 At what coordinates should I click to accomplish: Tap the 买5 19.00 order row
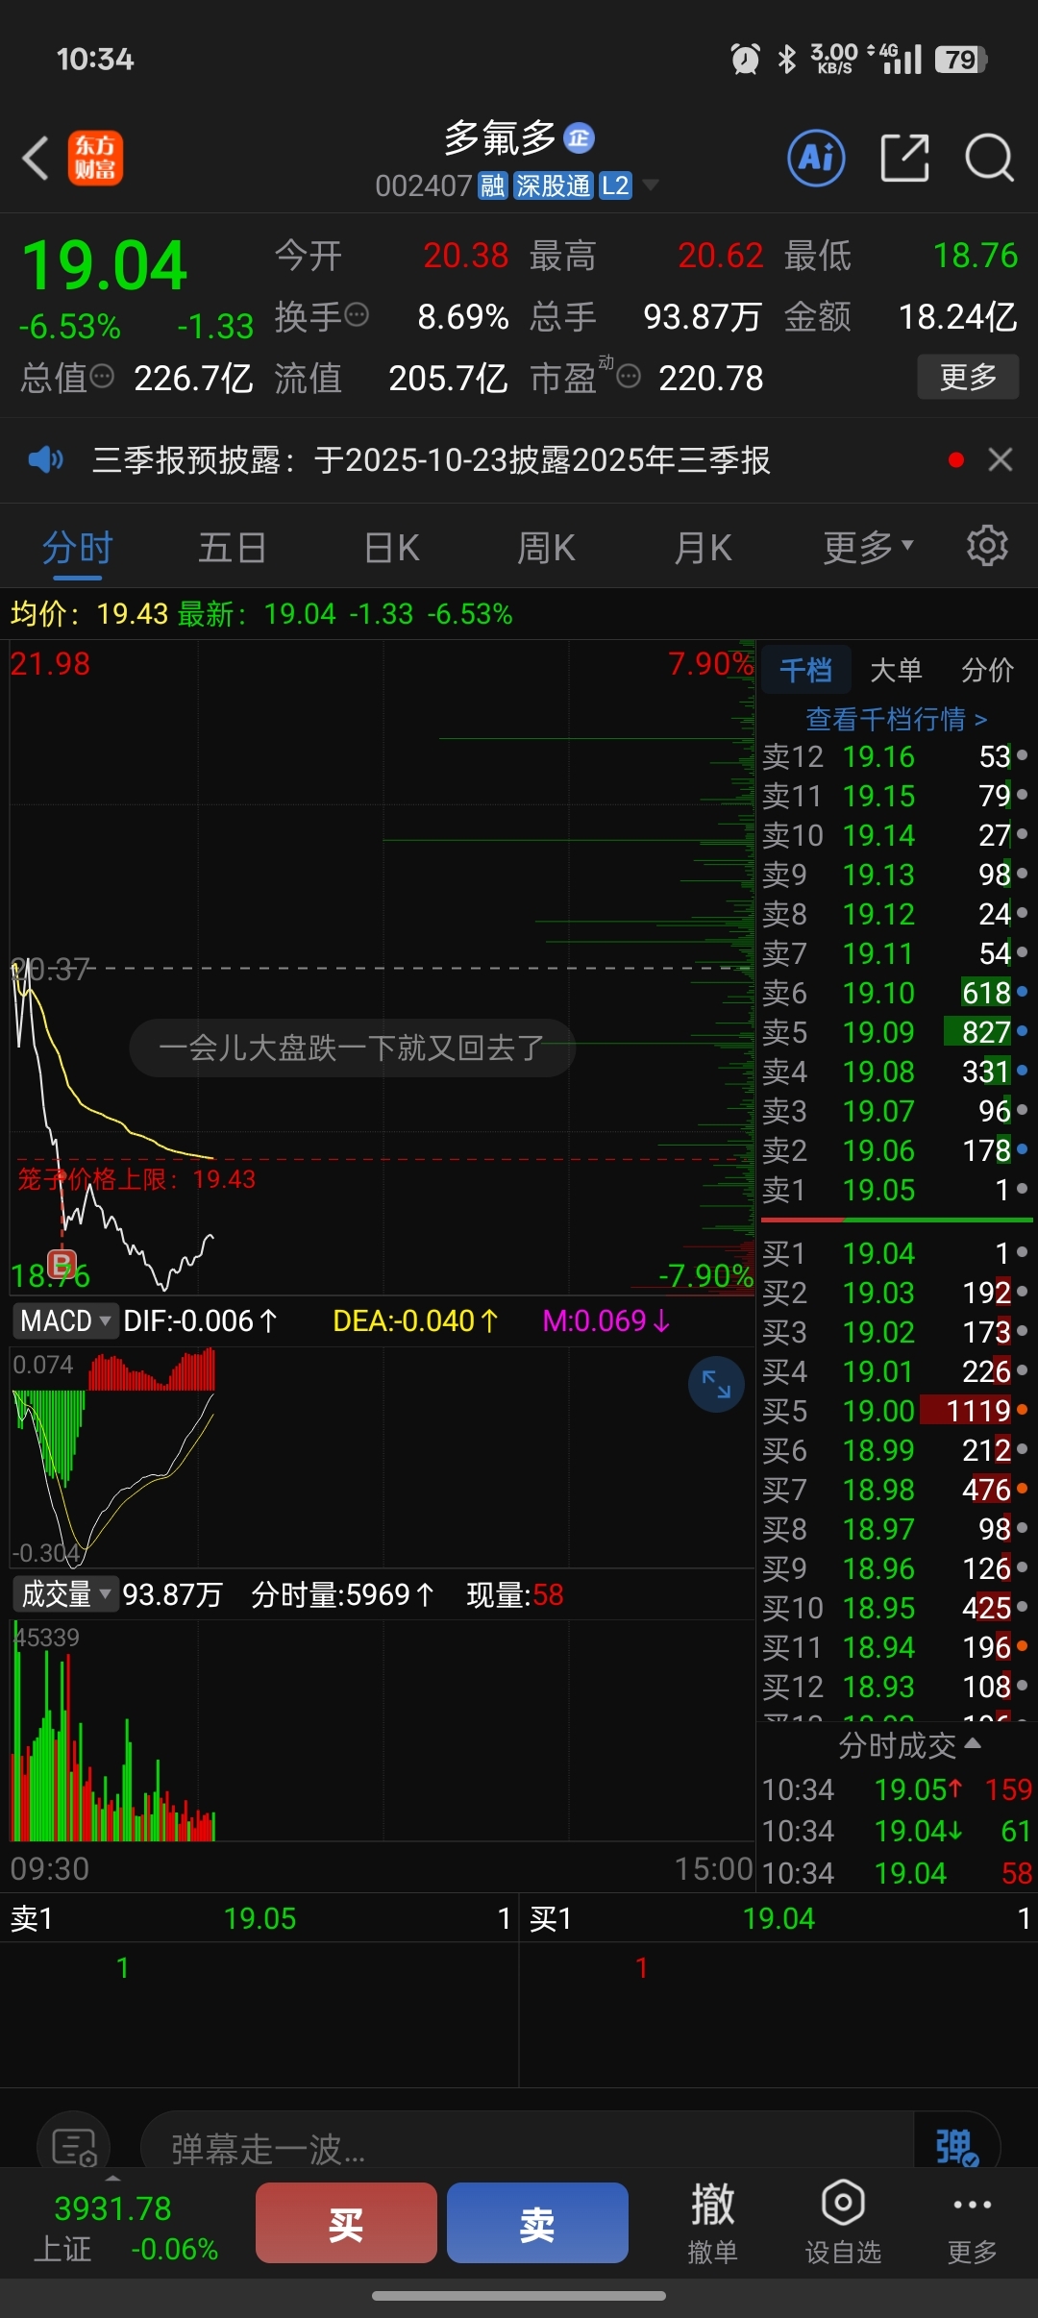[896, 1411]
